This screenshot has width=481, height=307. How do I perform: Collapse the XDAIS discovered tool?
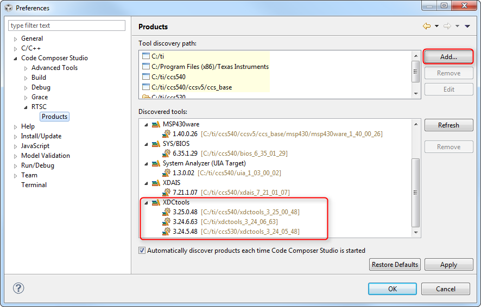147,183
